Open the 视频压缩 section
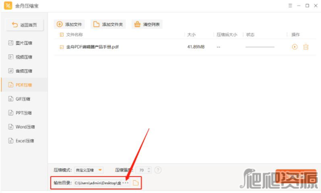The width and height of the screenshot is (321, 193). coord(20,57)
